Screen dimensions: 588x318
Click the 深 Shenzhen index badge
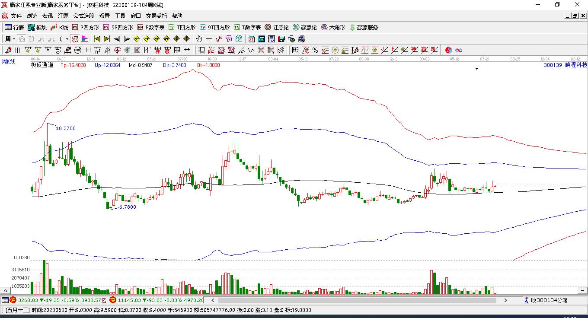pos(112,300)
